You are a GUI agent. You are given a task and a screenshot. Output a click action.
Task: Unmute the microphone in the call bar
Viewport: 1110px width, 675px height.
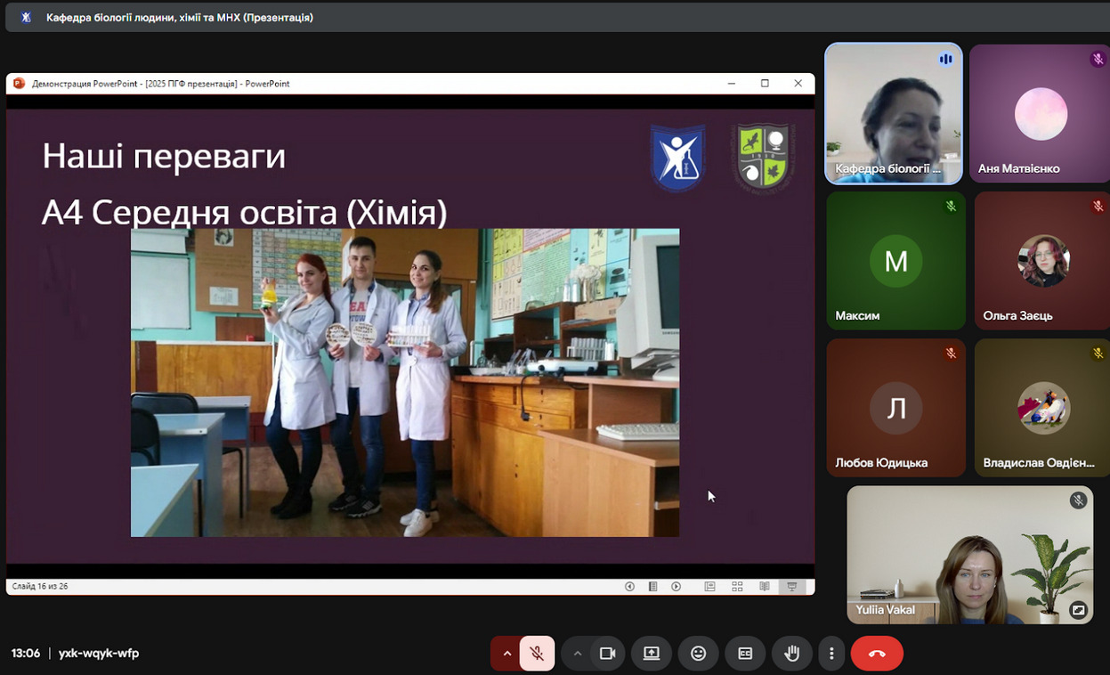click(537, 654)
